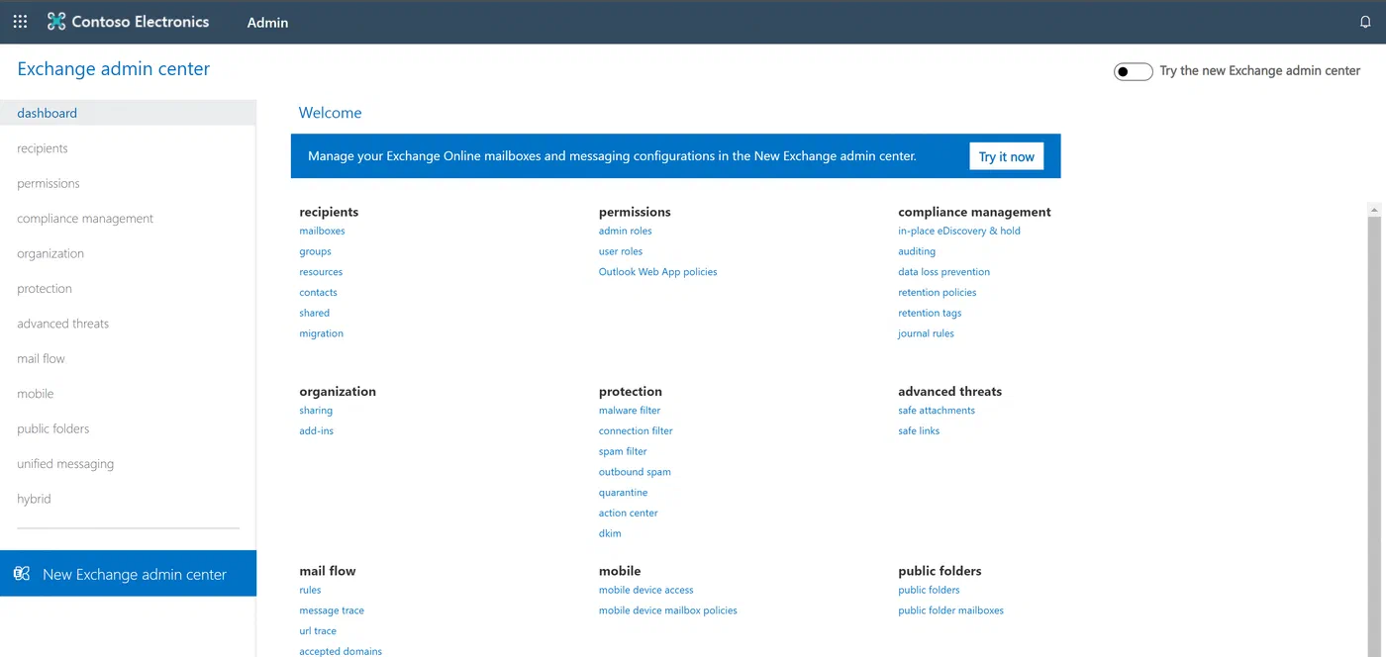The image size is (1386, 657).
Task: Open the groups link under recipients
Action: 315,251
